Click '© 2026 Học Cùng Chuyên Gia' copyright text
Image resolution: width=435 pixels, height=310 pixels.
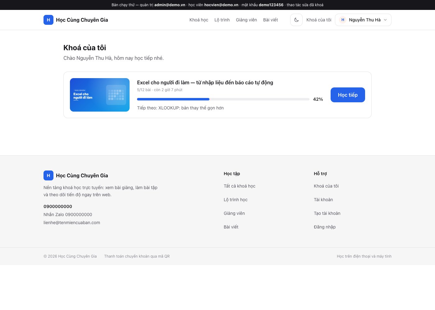tap(70, 256)
